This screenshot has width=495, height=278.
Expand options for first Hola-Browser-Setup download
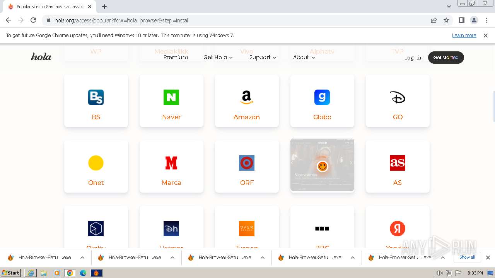[82, 258]
